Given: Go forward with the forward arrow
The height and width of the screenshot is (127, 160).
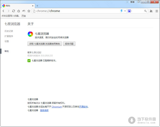Looking at the screenshot, I should [x=9, y=11].
